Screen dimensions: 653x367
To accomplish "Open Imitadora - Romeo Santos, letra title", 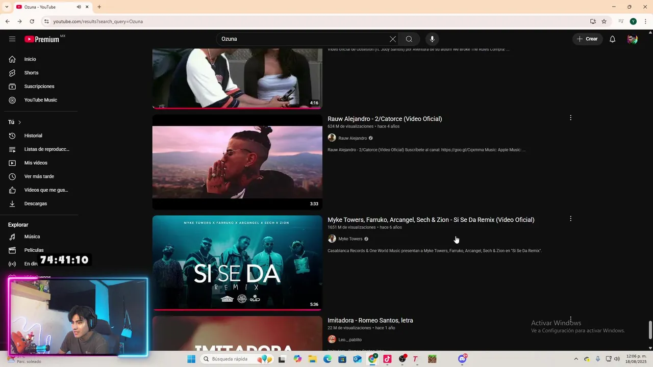I will (x=370, y=321).
